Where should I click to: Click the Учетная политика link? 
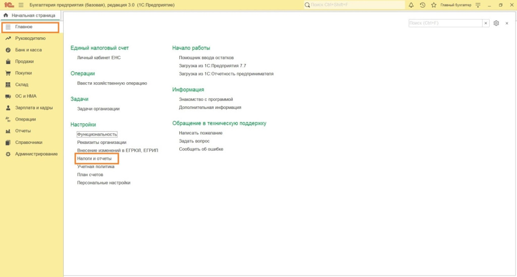point(96,167)
